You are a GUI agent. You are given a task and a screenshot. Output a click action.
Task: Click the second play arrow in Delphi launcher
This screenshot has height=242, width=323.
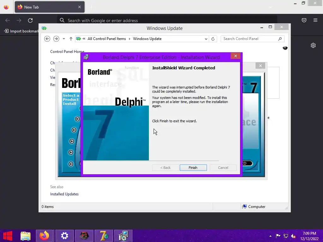coord(74,130)
